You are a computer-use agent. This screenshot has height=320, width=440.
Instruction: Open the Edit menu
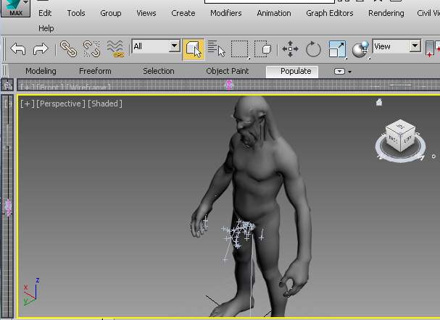click(45, 13)
